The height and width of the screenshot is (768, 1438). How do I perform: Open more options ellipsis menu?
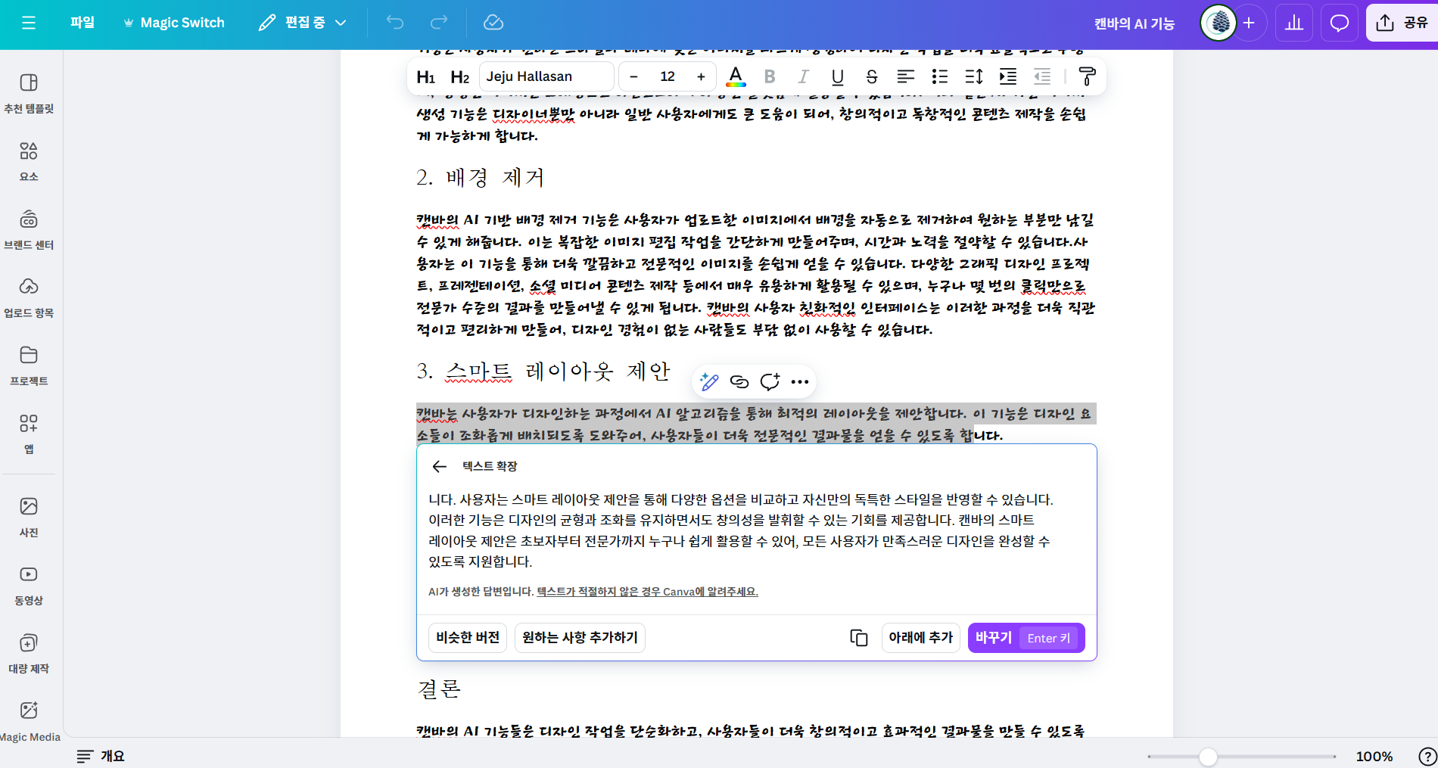tap(800, 382)
